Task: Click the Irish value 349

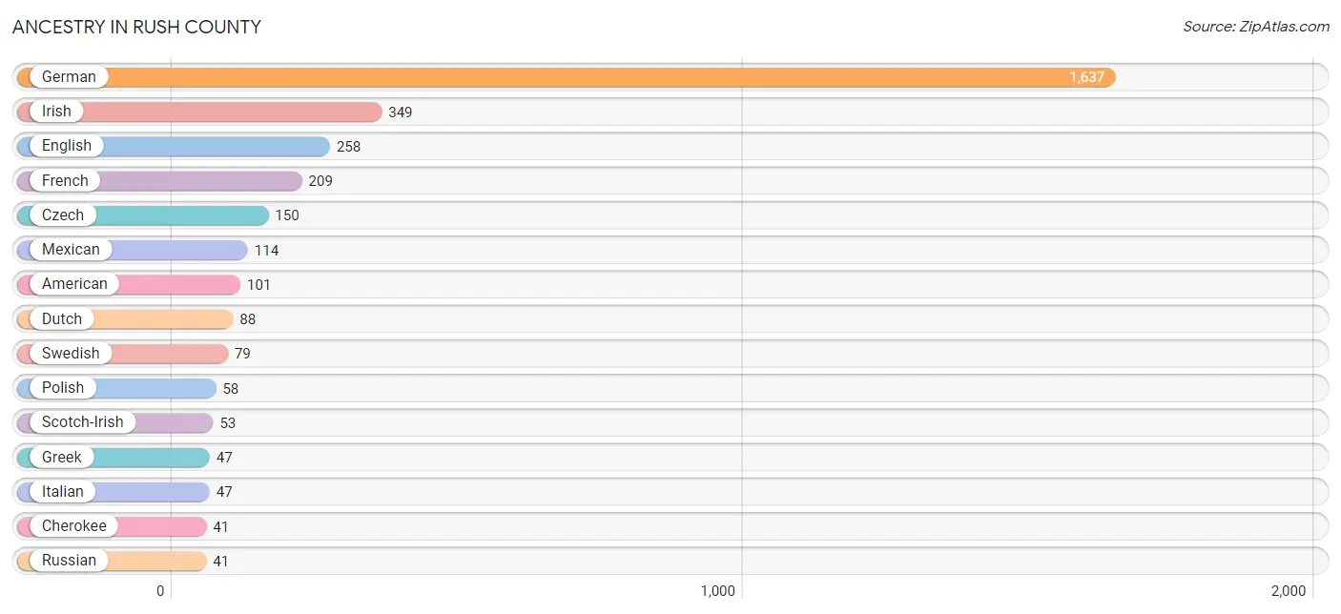Action: pos(401,113)
